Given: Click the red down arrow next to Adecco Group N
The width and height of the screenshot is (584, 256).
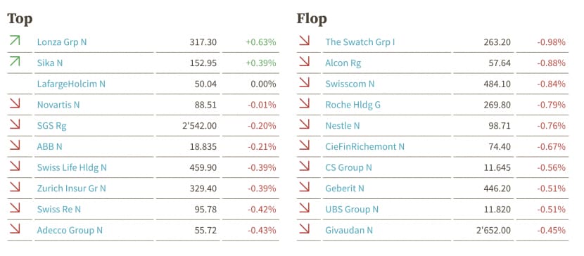Looking at the screenshot, I should tap(15, 229).
